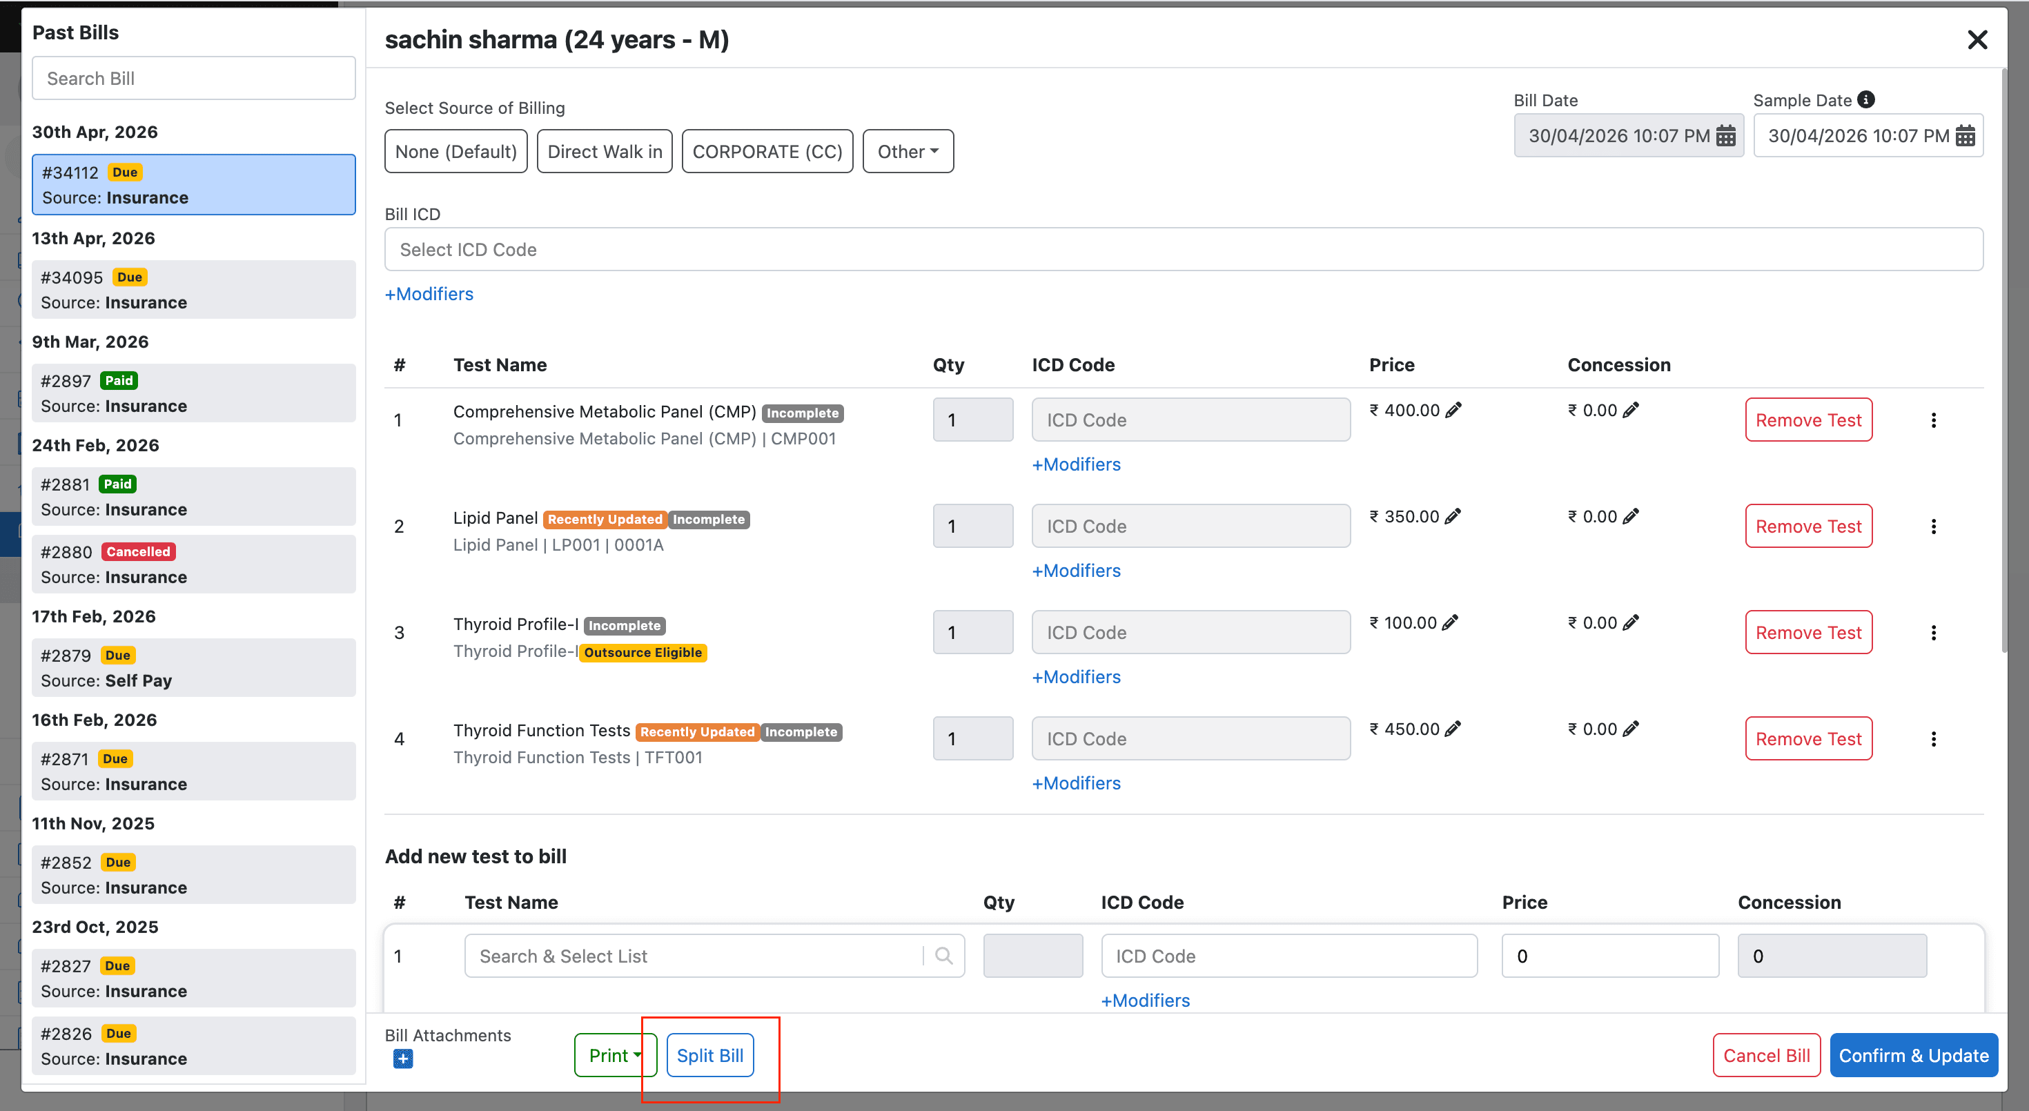Viewport: 2029px width, 1111px height.
Task: Open past bill #2826
Action: (193, 1045)
